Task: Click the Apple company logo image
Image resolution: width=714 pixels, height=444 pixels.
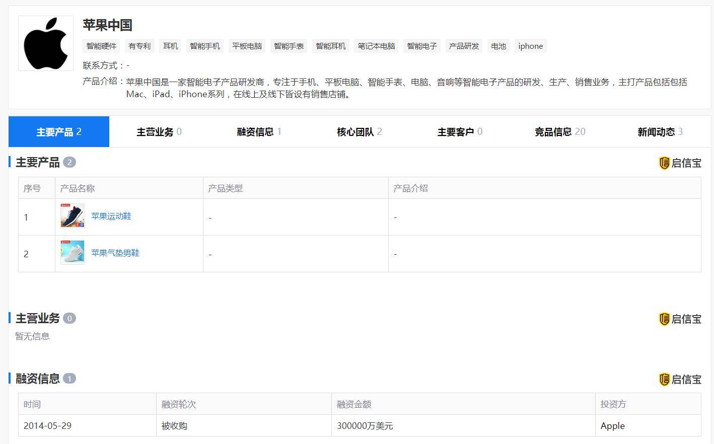Action: (x=45, y=42)
